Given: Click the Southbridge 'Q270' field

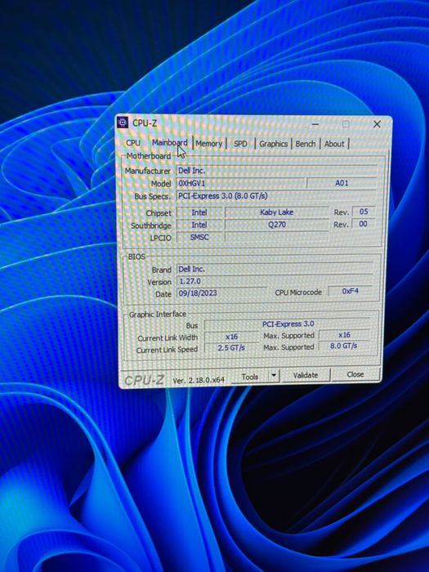Looking at the screenshot, I should click(276, 225).
